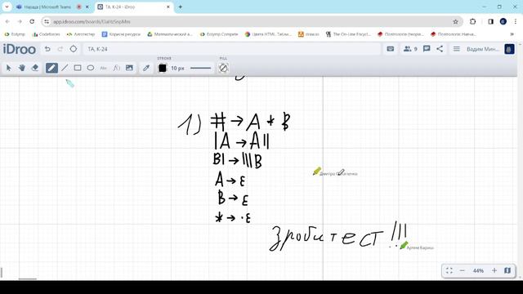Image resolution: width=523 pixels, height=294 pixels.
Task: Expand the tab search dropdown
Action: point(7,7)
